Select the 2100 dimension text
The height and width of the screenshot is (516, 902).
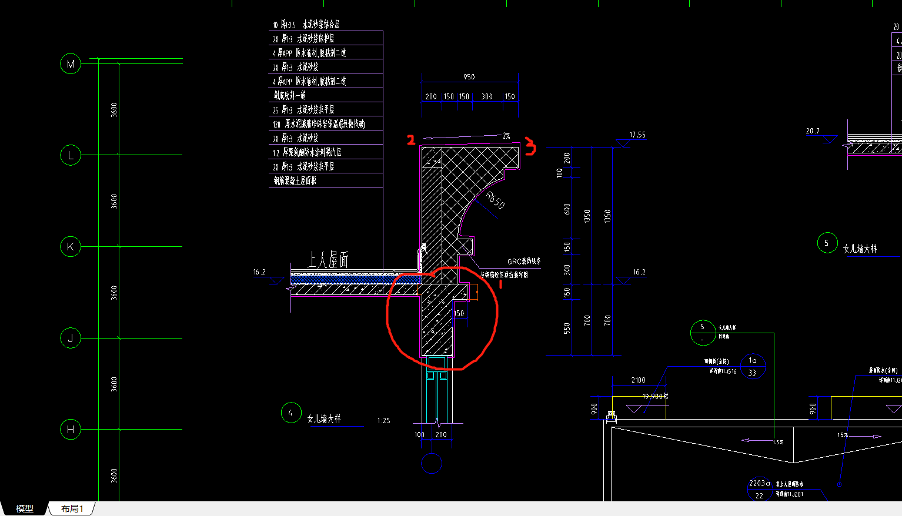[x=638, y=380]
